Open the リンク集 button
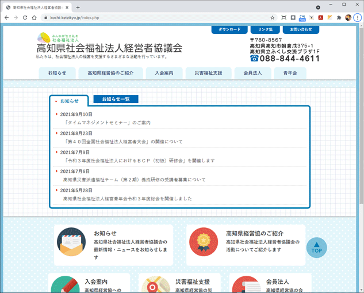 pos(265,29)
